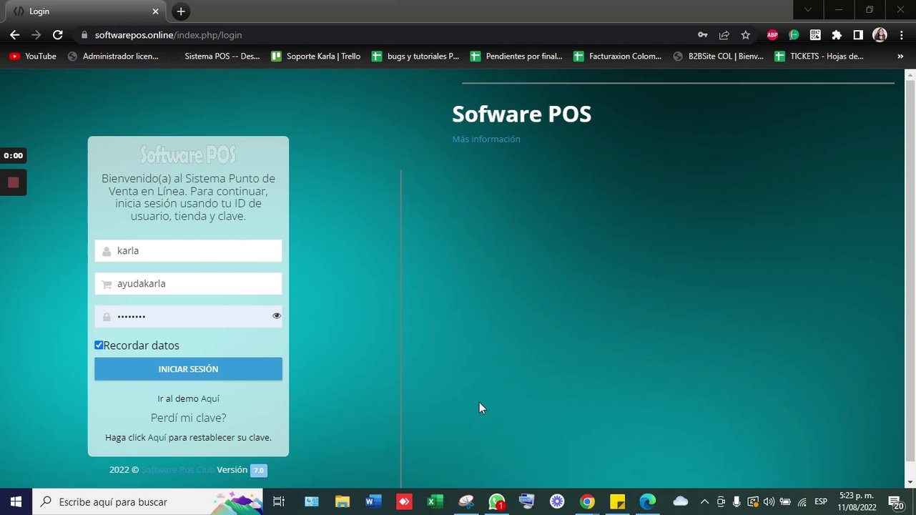This screenshot has height=515, width=916.
Task: Open Excel from the taskbar
Action: [435, 501]
